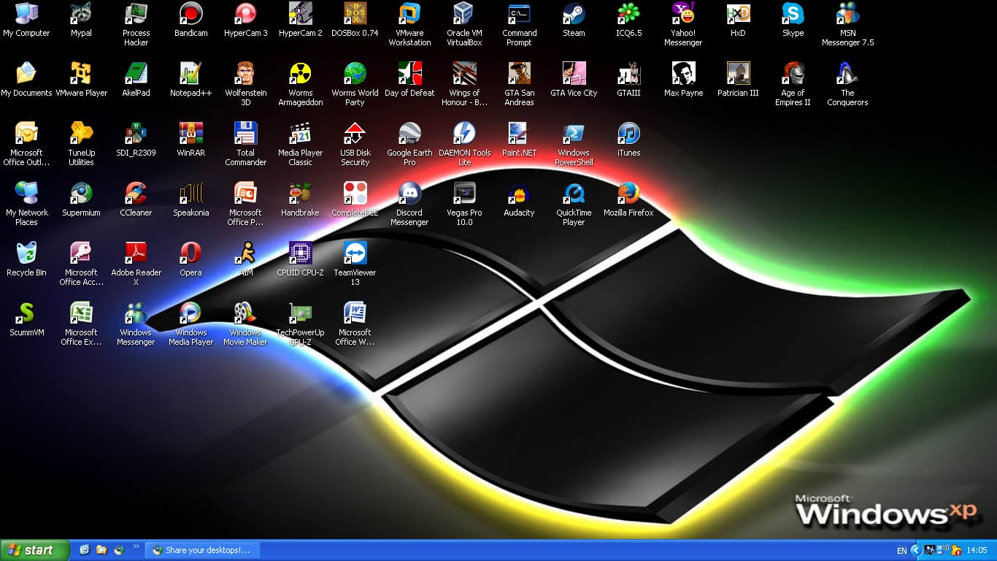Select the Recycle Bin icon

(26, 253)
